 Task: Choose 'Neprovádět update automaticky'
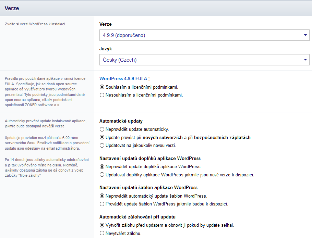(102, 129)
